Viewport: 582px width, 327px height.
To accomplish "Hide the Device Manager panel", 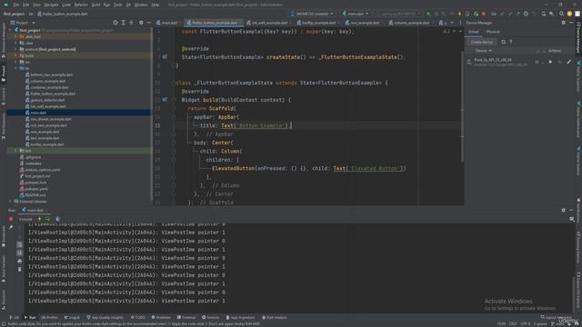I will 571,23.
